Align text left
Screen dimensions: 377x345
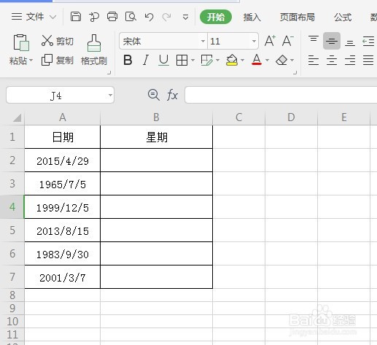coord(314,60)
